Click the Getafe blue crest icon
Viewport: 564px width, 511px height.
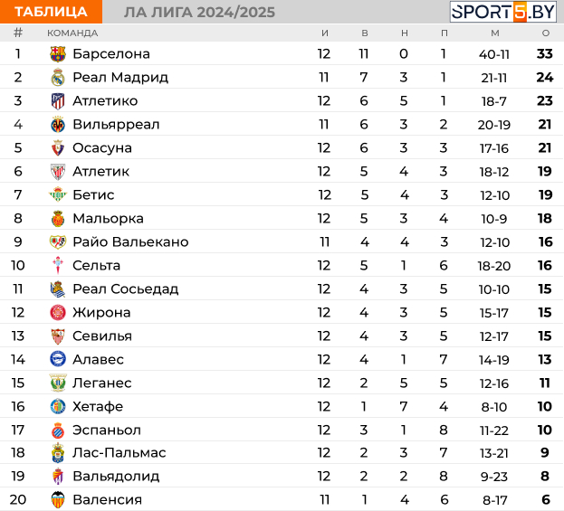[x=58, y=406]
